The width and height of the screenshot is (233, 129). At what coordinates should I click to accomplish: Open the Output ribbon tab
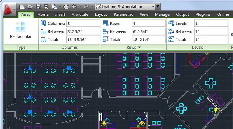pyautogui.click(x=182, y=14)
